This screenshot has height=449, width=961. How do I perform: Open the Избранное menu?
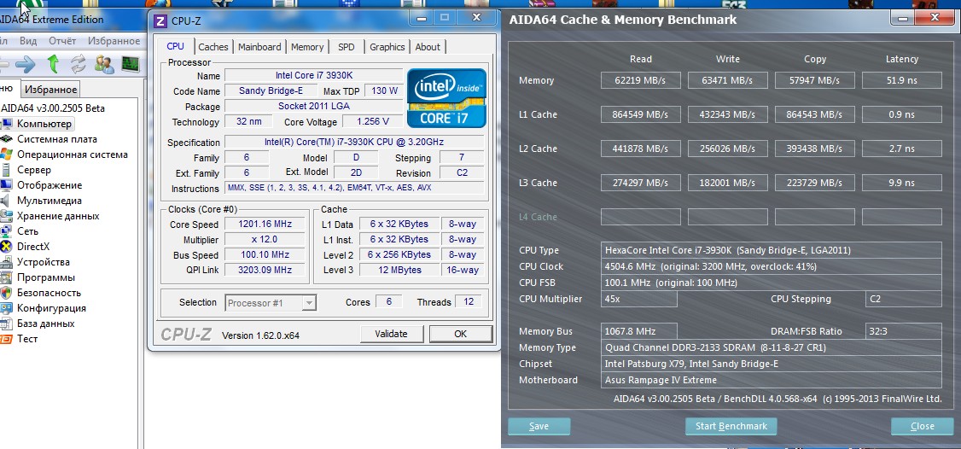(114, 40)
